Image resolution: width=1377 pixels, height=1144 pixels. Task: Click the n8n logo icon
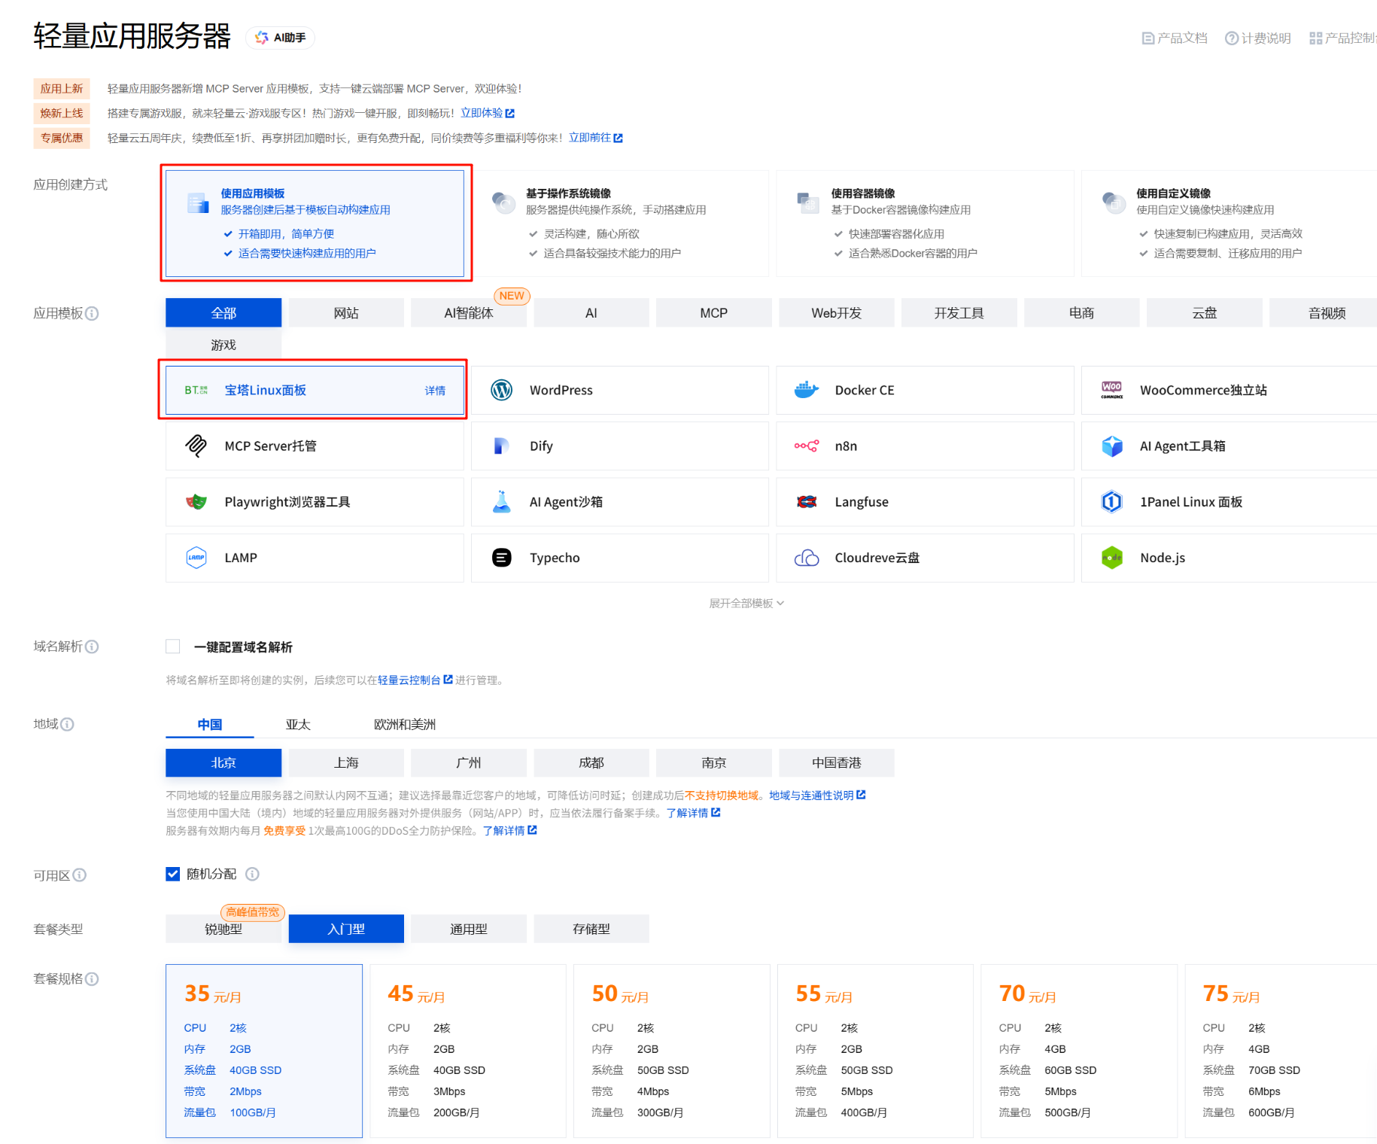807,446
